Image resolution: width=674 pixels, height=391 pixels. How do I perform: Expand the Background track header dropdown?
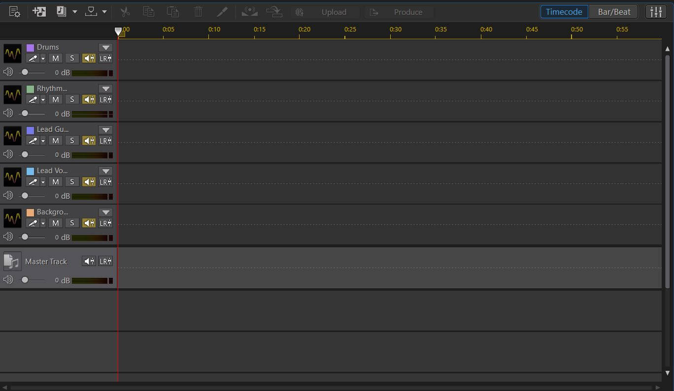[105, 212]
